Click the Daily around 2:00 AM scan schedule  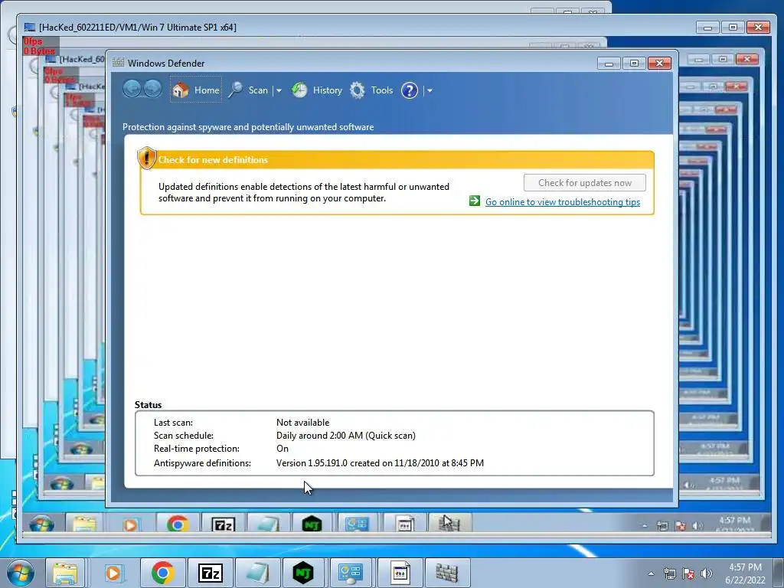pos(345,436)
